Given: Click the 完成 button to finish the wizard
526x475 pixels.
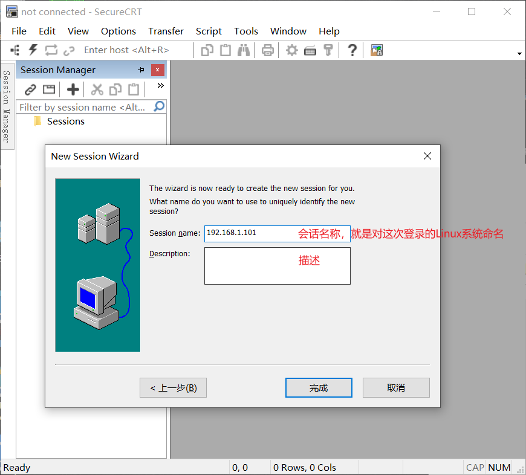Looking at the screenshot, I should click(x=319, y=387).
